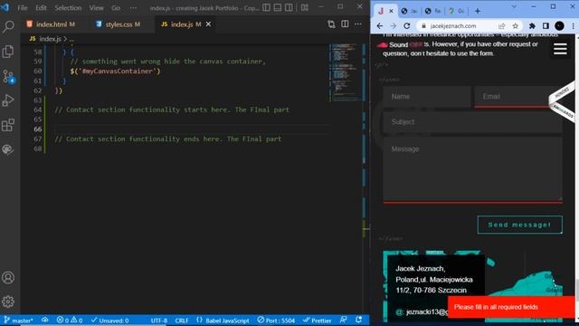The width and height of the screenshot is (579, 326).
Task: Click the feedback icon in the status bar
Action: pyautogui.click(x=344, y=320)
